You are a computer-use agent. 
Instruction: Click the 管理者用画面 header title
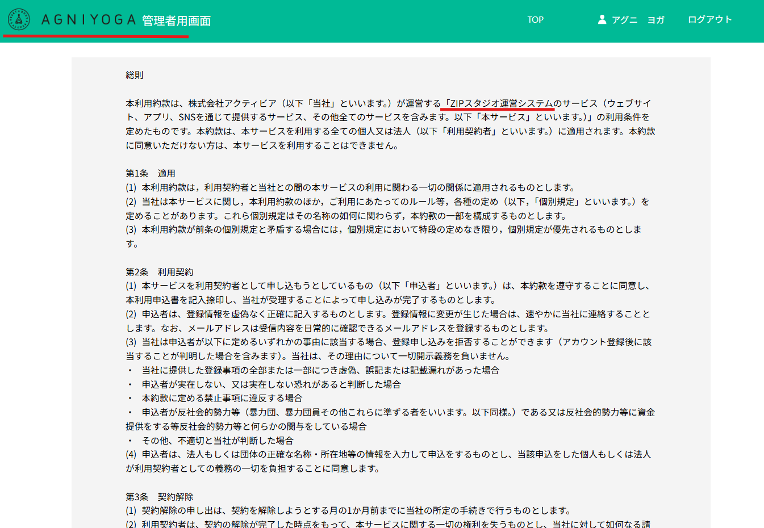[176, 21]
